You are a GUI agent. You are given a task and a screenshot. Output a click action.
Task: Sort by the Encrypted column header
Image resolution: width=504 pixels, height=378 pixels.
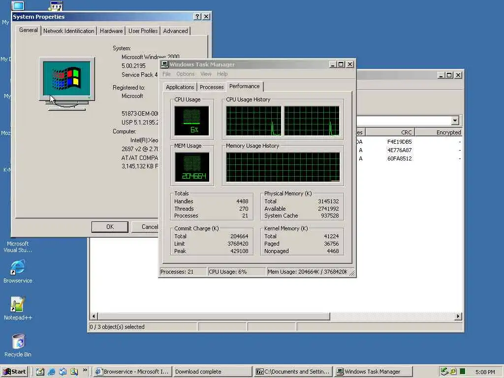coord(439,132)
